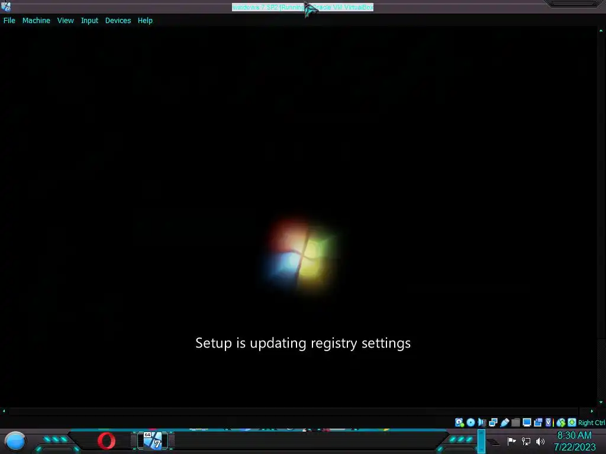This screenshot has width=606, height=454.
Task: Select the Windows 7 VirtualBox taskbar button
Action: pos(154,441)
